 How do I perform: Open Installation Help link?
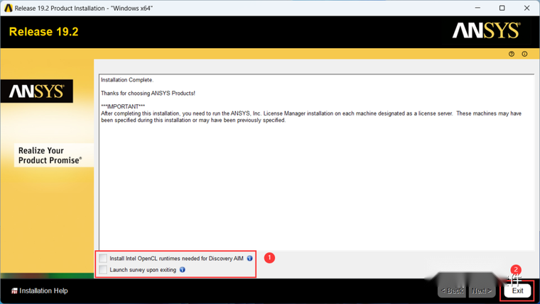43,291
